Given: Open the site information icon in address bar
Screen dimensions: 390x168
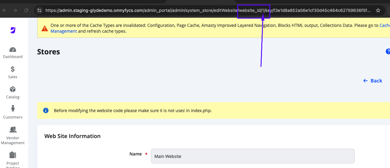Looking at the screenshot, I should tap(39, 10).
